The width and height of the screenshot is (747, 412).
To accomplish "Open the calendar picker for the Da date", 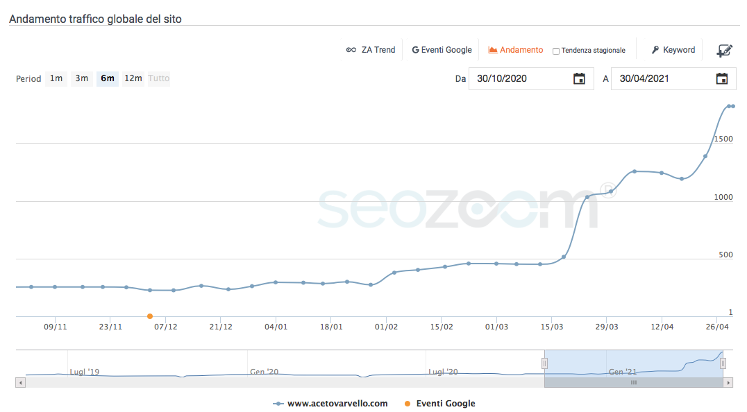I will 580,78.
